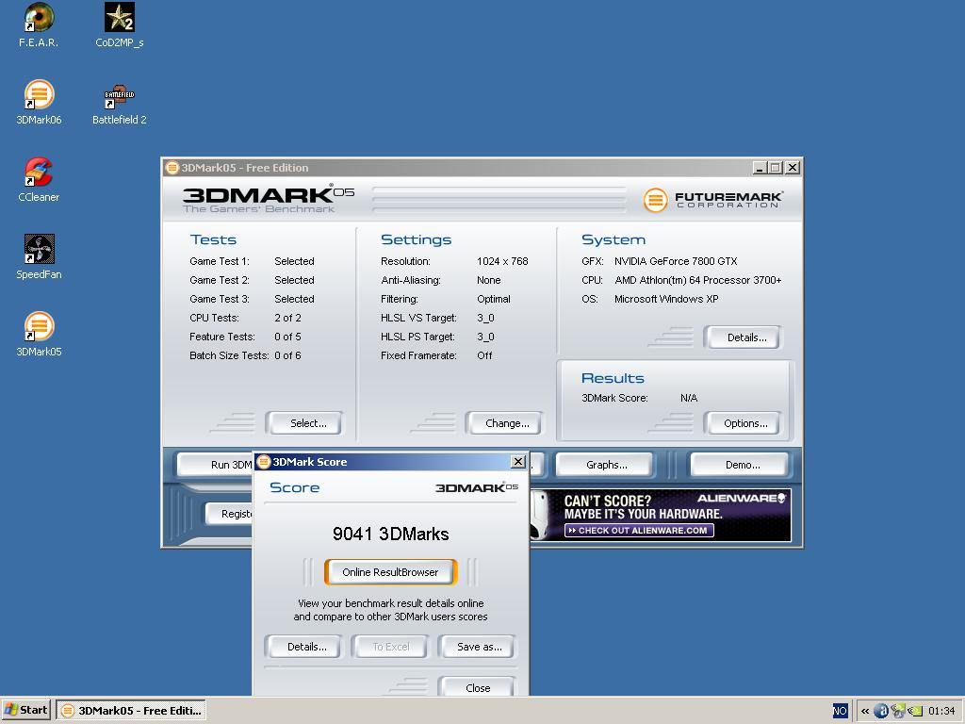Image resolution: width=965 pixels, height=724 pixels.
Task: Click the Game Test 1 'Selected' value
Action: 294,261
